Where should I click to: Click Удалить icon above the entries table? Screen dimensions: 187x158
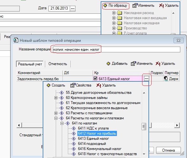(x=158, y=64)
